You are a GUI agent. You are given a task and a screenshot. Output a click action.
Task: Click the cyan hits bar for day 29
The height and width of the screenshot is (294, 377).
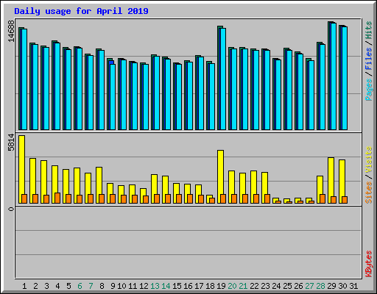(334, 76)
